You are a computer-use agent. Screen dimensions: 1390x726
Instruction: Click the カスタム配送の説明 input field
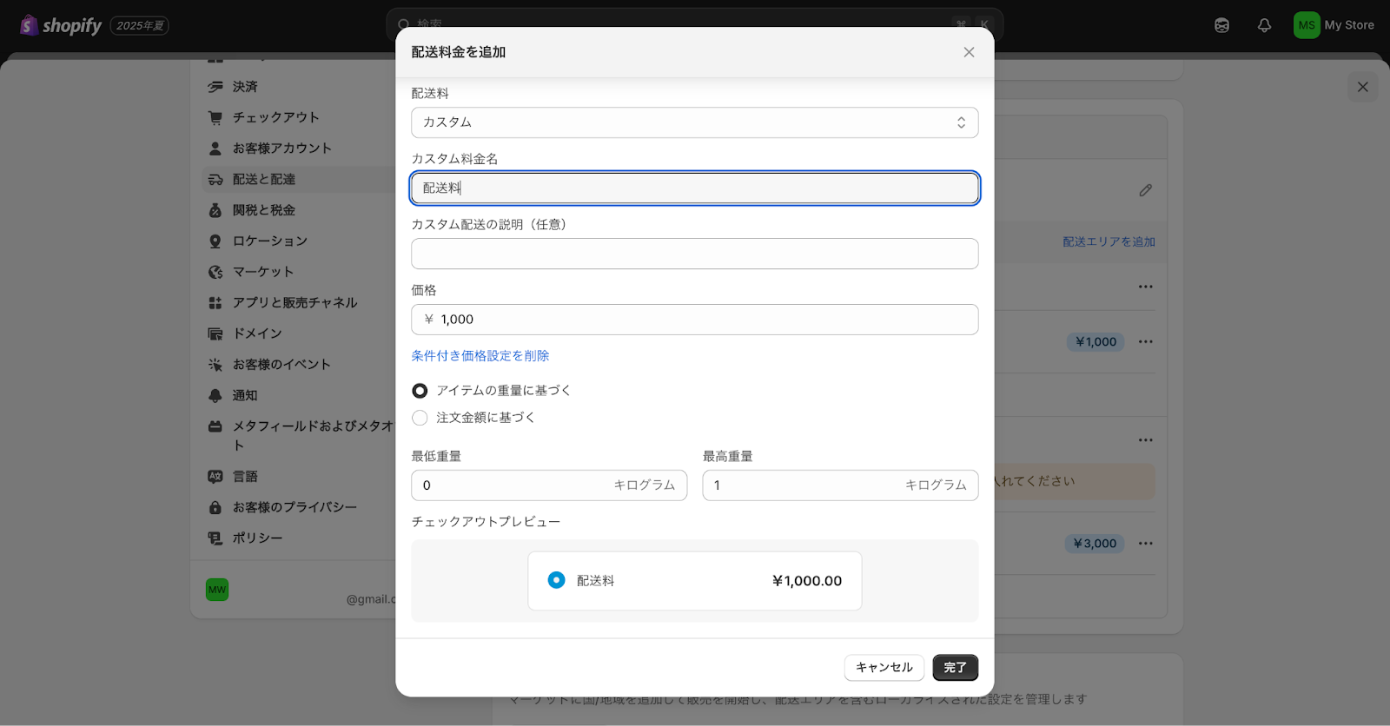coord(695,254)
